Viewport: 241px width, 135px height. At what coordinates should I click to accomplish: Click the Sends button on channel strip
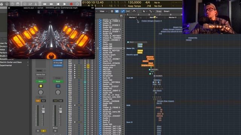40,70
